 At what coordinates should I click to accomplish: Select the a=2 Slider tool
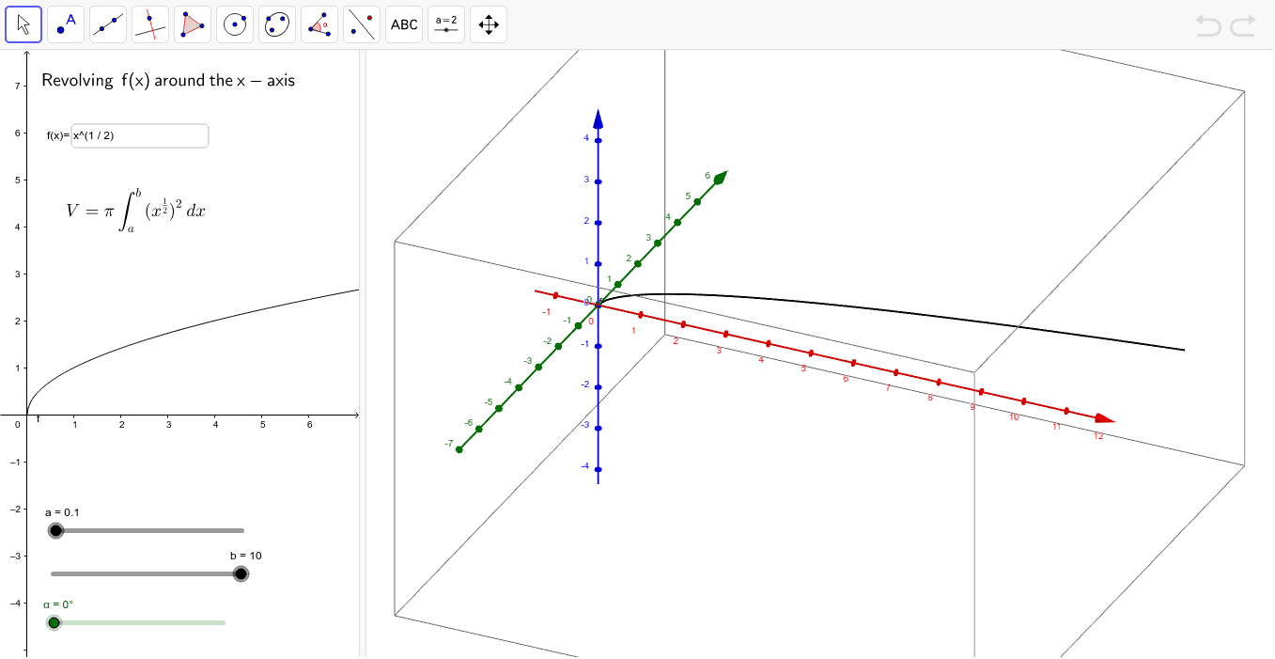[446, 24]
